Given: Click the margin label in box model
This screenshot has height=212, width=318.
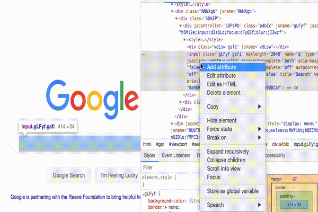Looking at the screenshot, I should click(x=276, y=179).
